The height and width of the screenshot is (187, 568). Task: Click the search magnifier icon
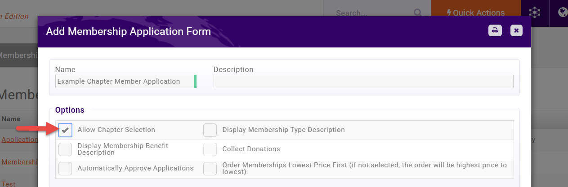(418, 13)
